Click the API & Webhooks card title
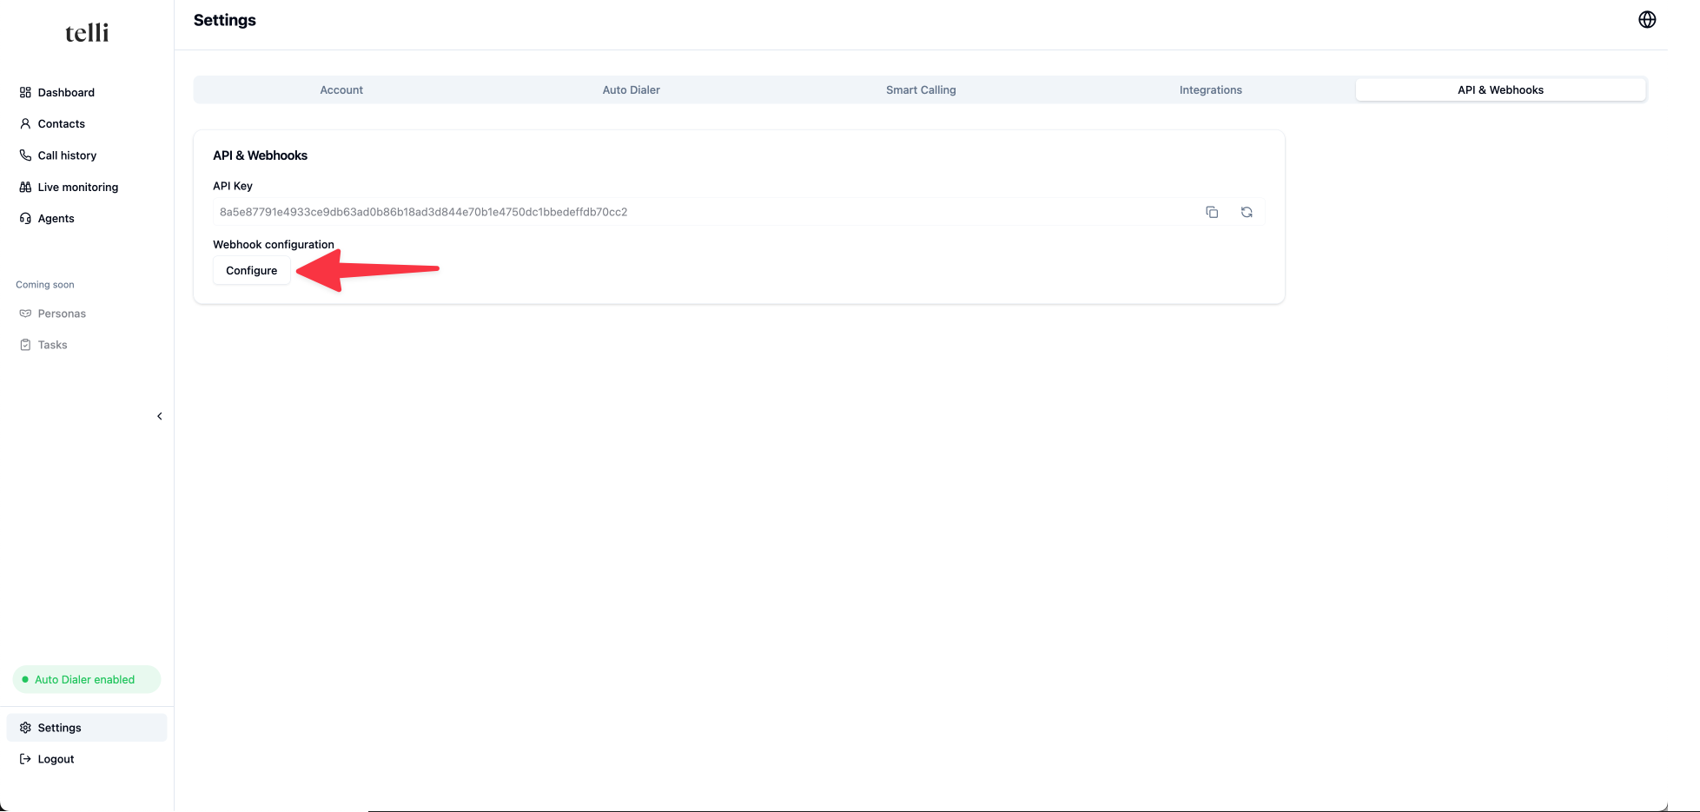The height and width of the screenshot is (812, 1700). tap(261, 155)
